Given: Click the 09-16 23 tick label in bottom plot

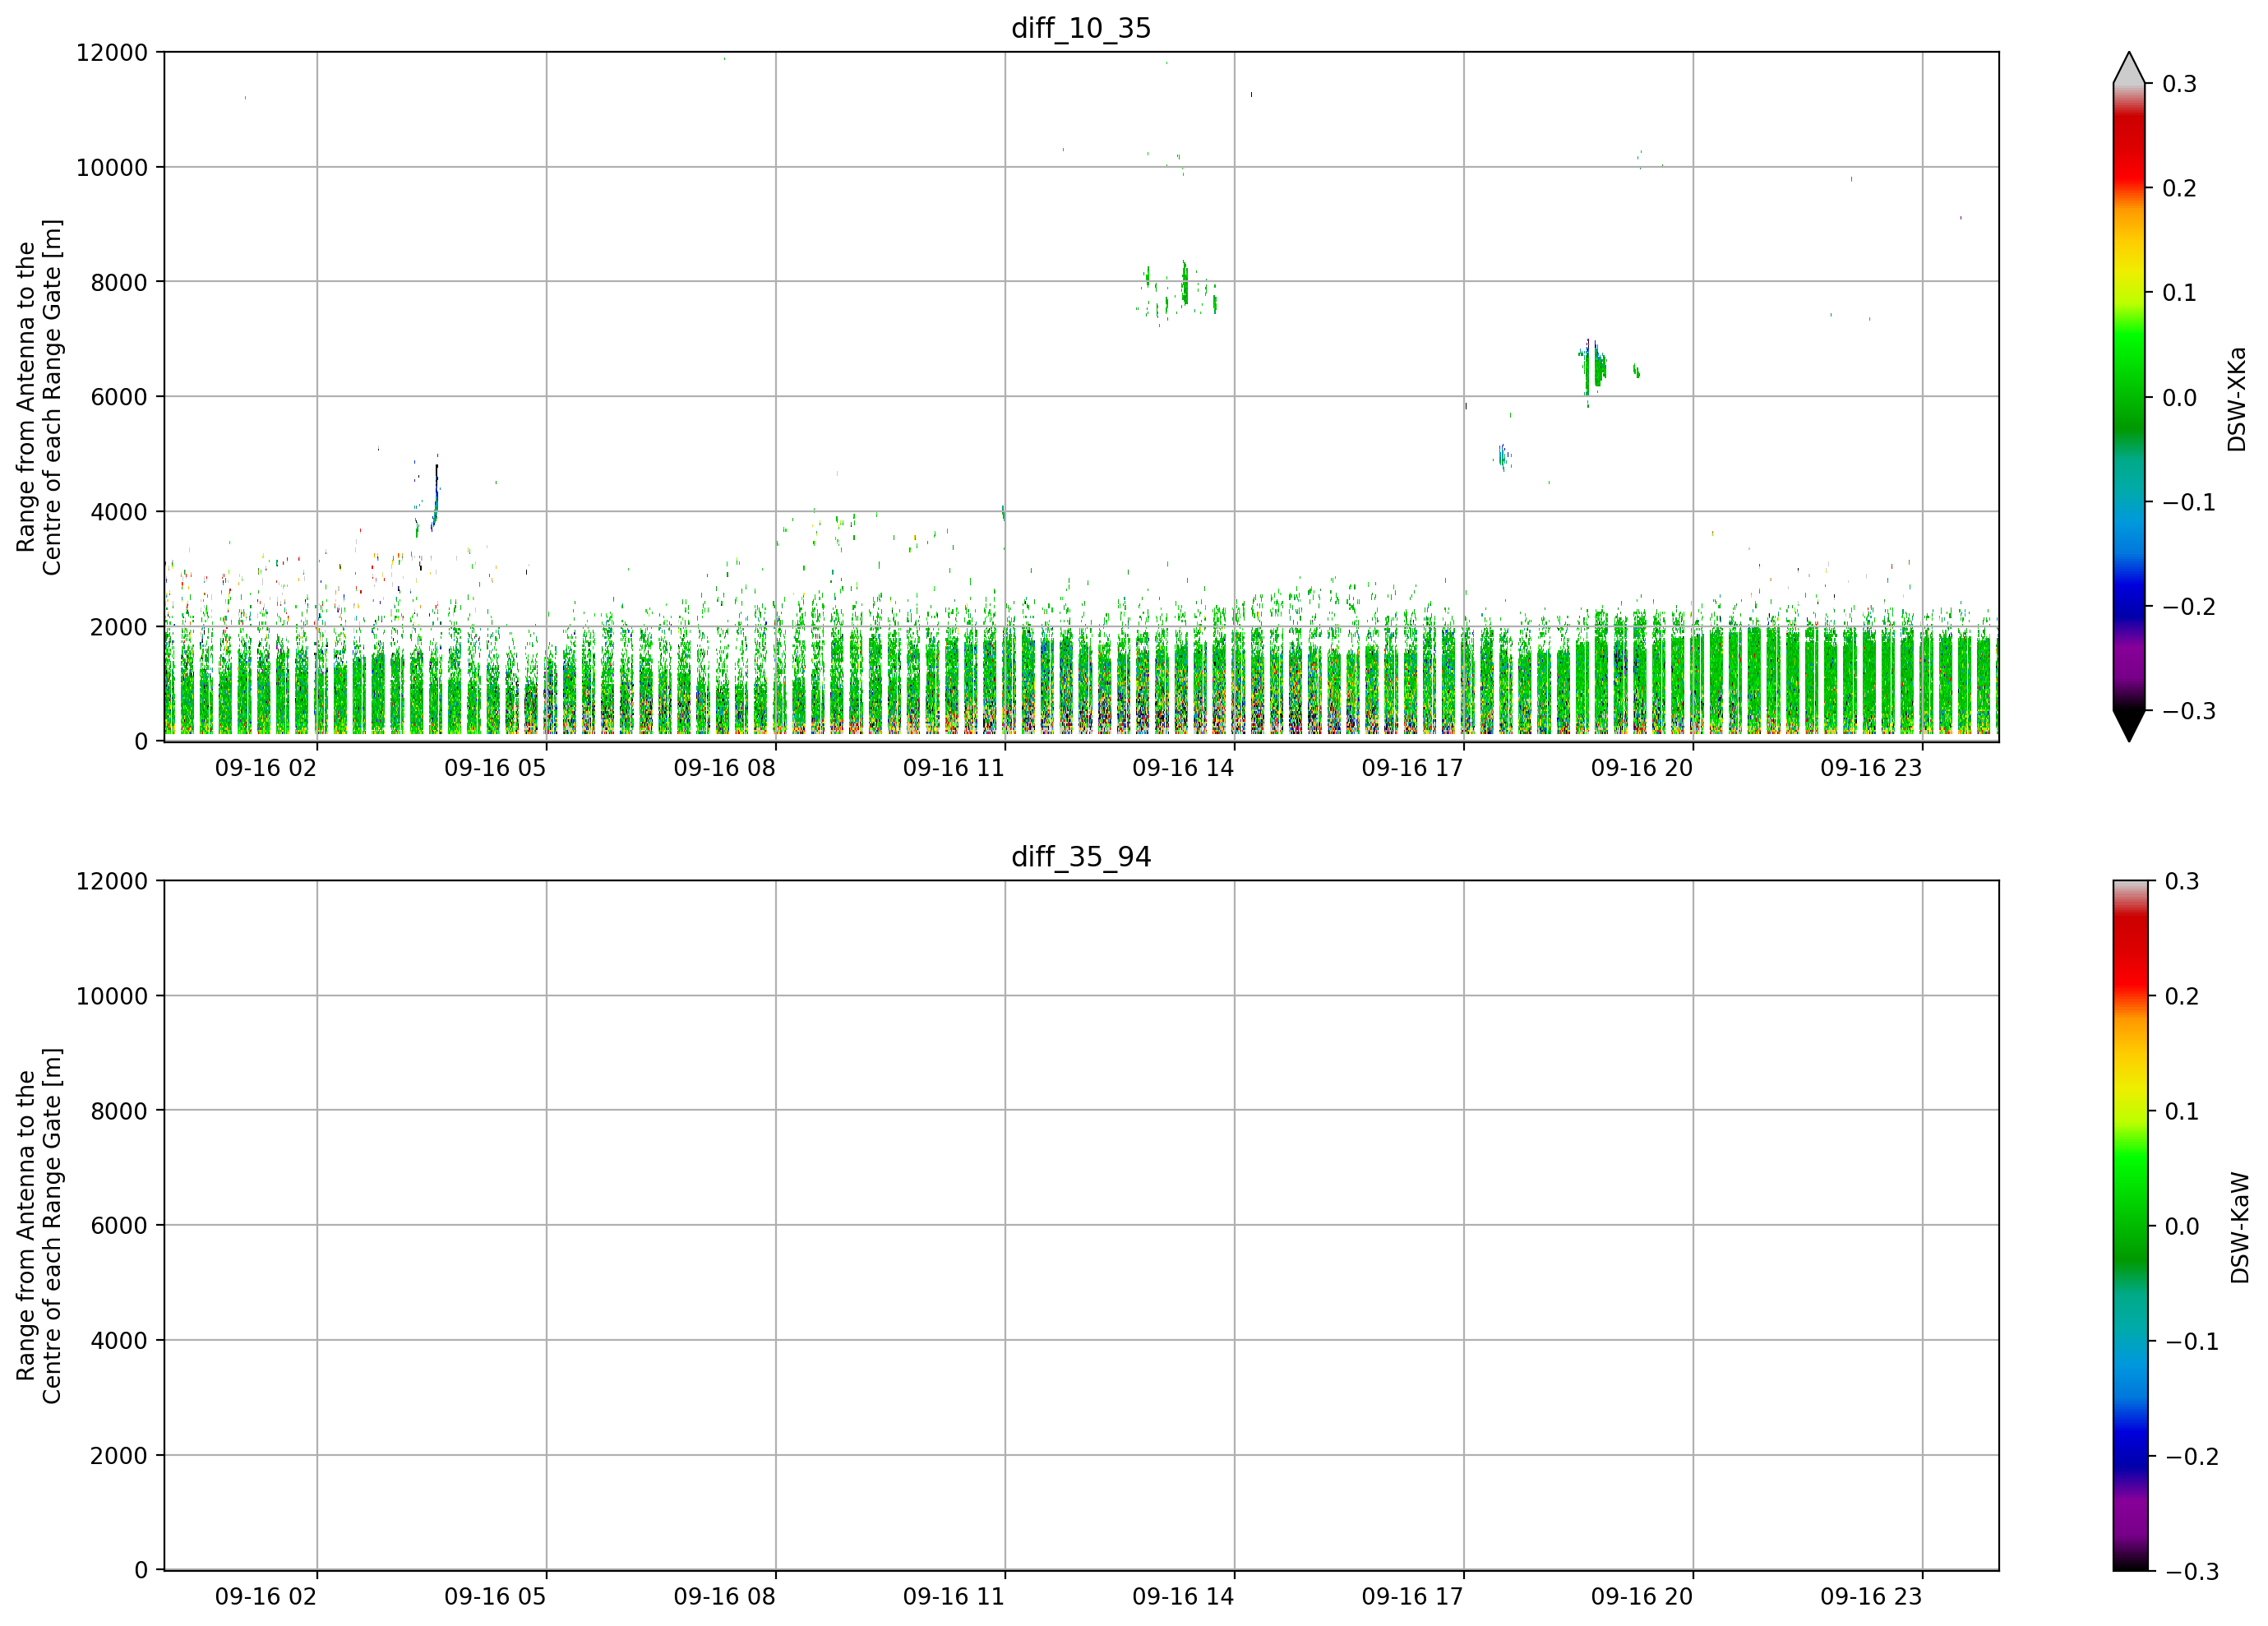Looking at the screenshot, I should click(x=1871, y=1597).
